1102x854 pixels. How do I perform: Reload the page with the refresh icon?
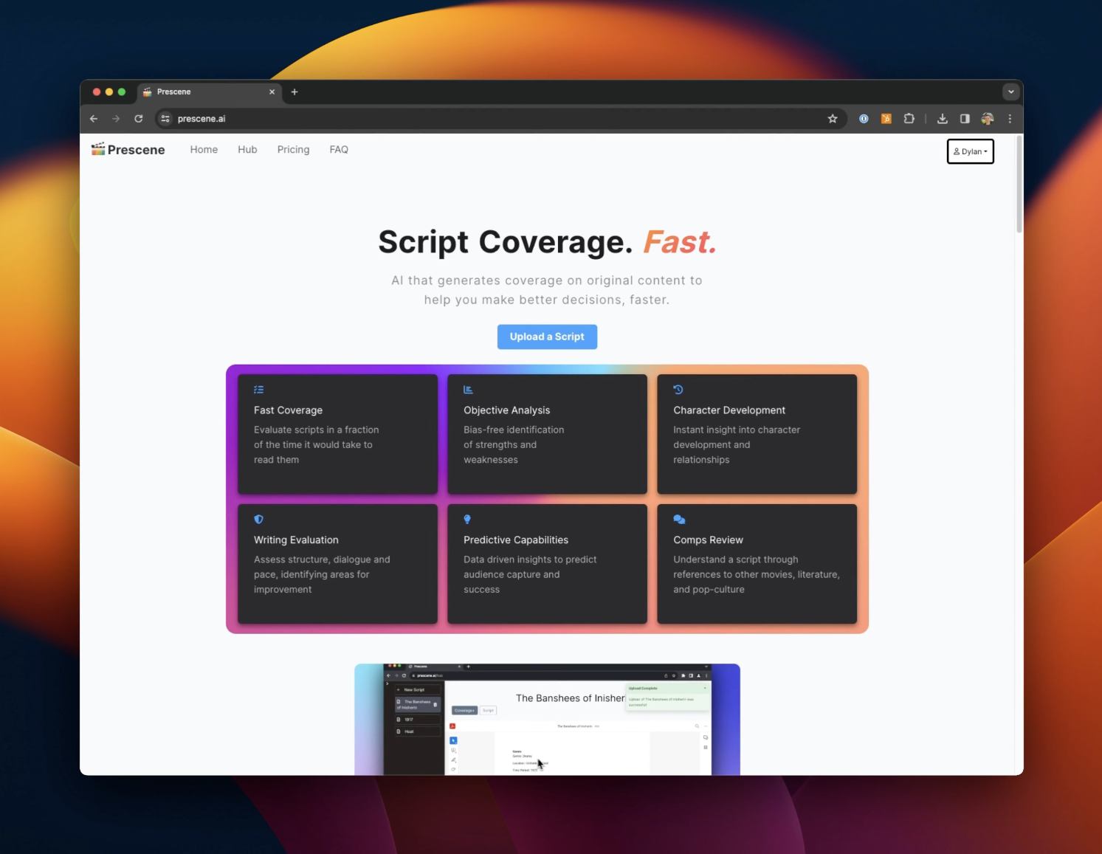click(x=138, y=119)
